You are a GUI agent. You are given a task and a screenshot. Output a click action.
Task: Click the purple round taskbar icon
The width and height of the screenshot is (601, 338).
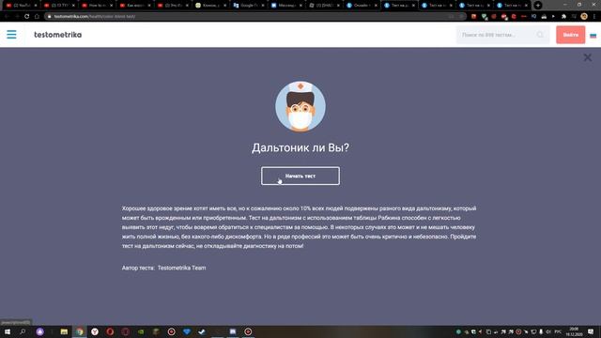pyautogui.click(x=39, y=331)
